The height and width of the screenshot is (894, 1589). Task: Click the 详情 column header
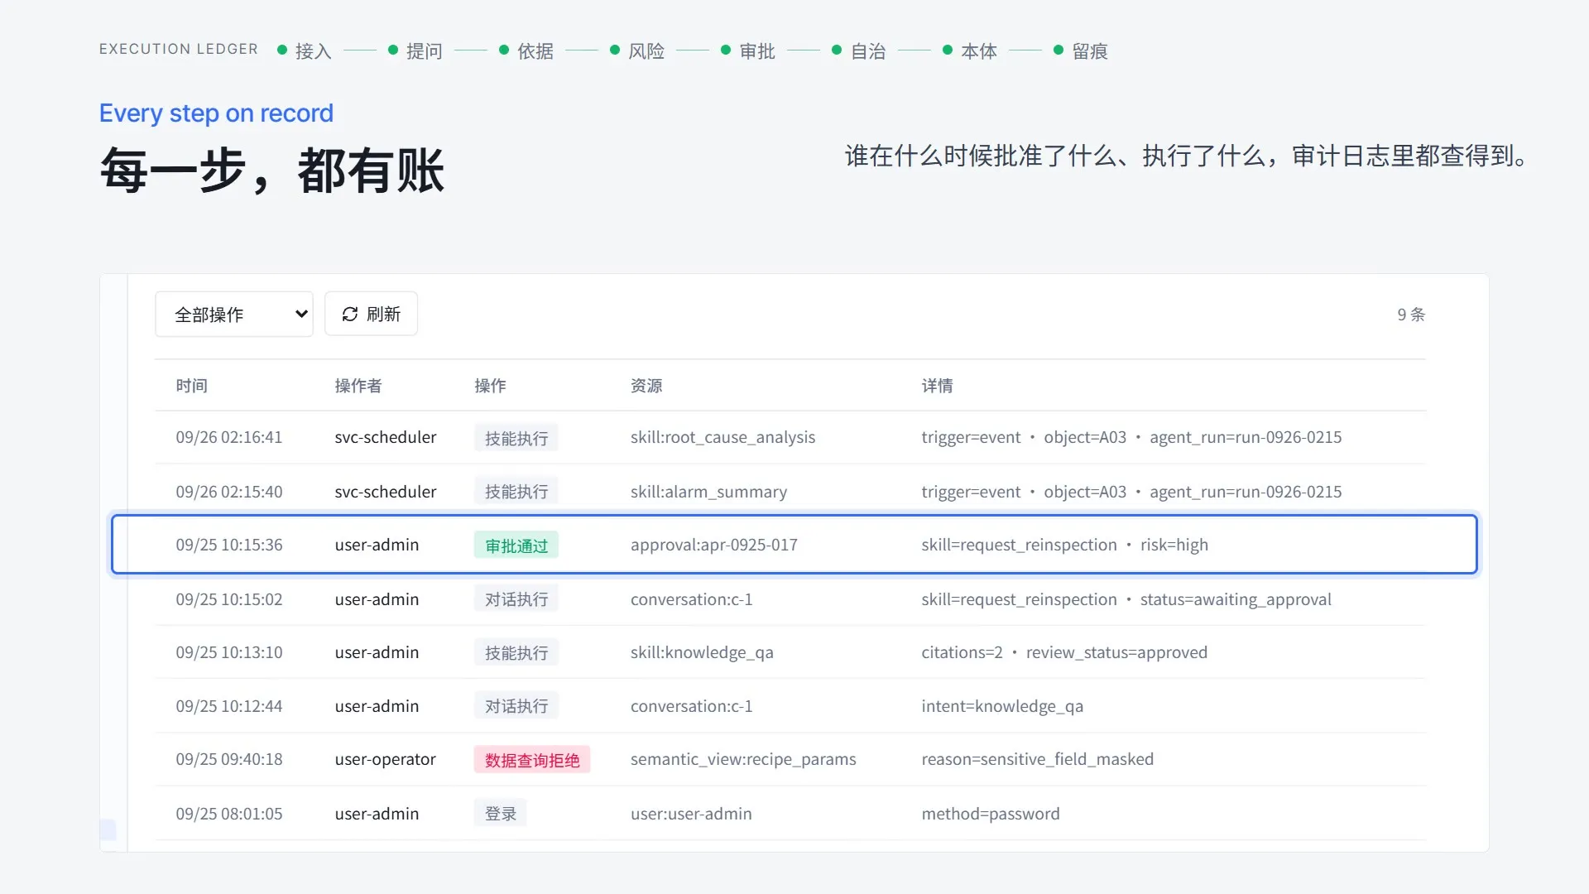[937, 386]
